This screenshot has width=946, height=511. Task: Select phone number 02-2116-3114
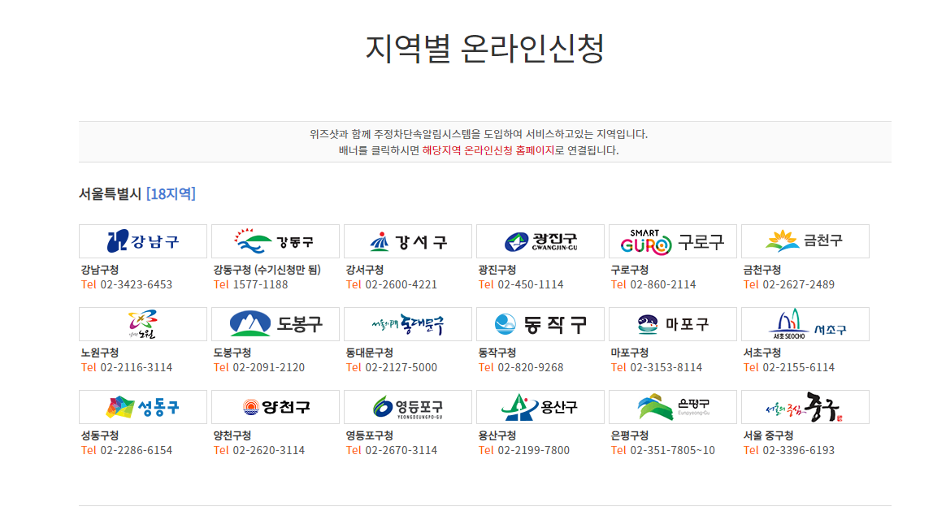click(137, 367)
